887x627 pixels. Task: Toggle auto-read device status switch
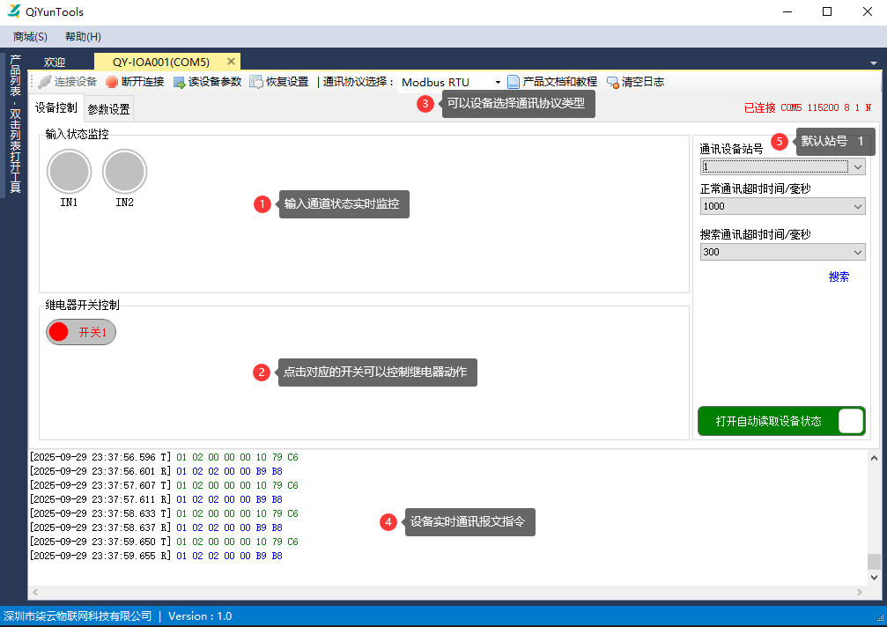tap(850, 421)
